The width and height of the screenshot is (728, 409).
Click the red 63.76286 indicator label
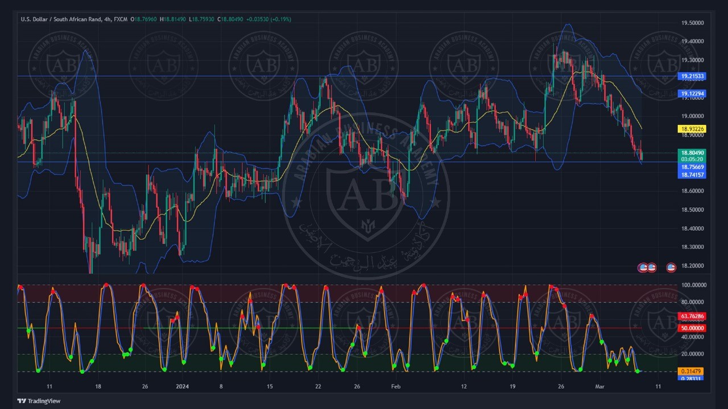click(692, 316)
